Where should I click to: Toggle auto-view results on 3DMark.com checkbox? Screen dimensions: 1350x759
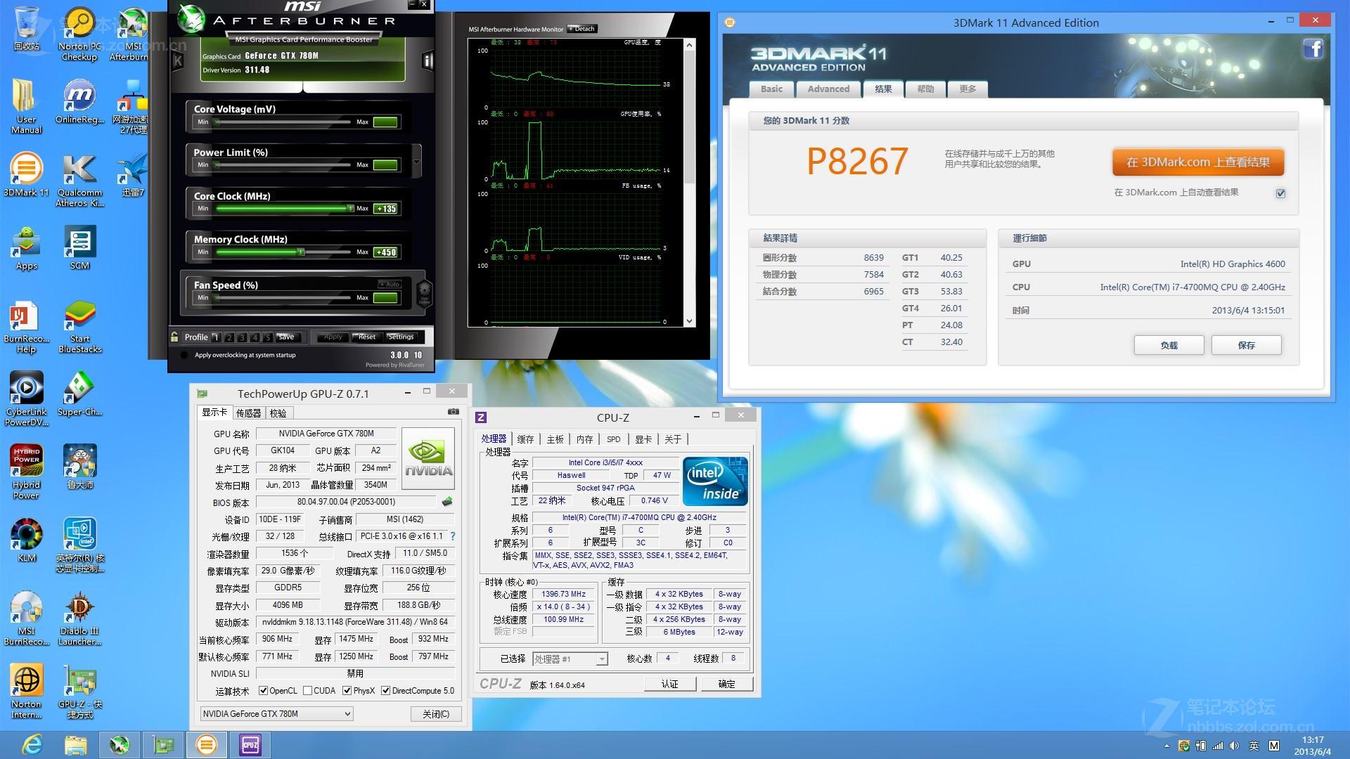[x=1280, y=193]
